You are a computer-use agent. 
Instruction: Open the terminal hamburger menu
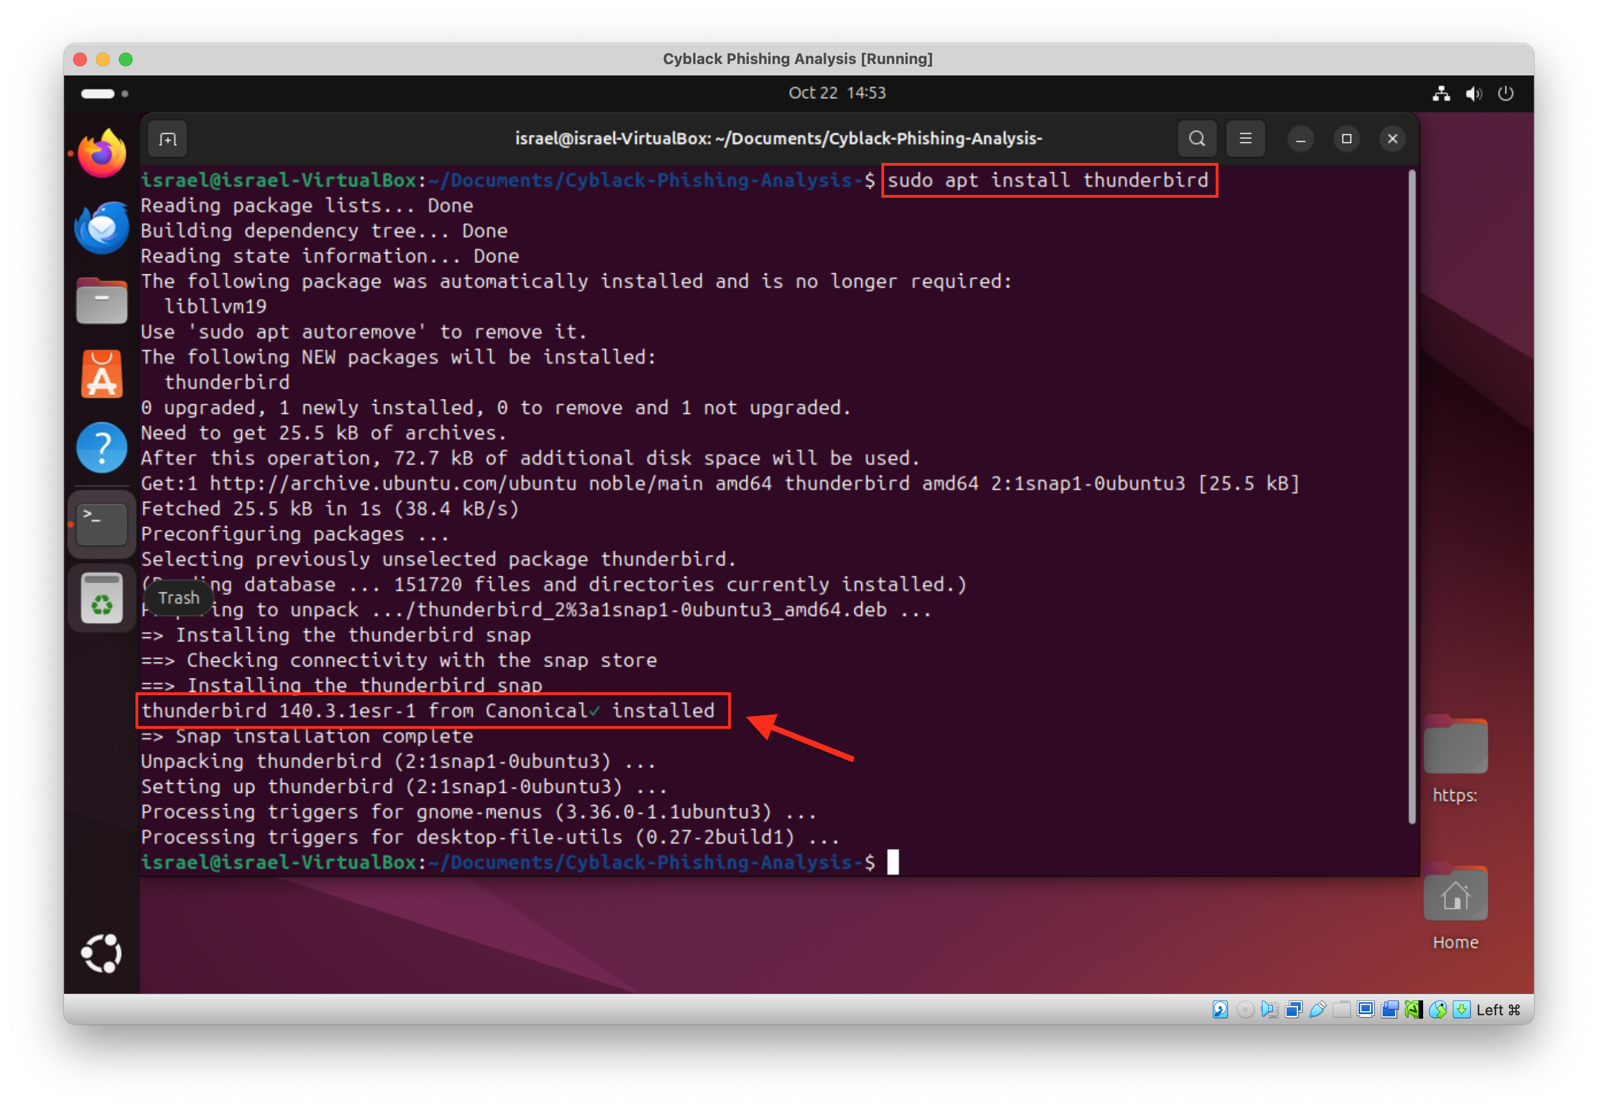[x=1245, y=139]
